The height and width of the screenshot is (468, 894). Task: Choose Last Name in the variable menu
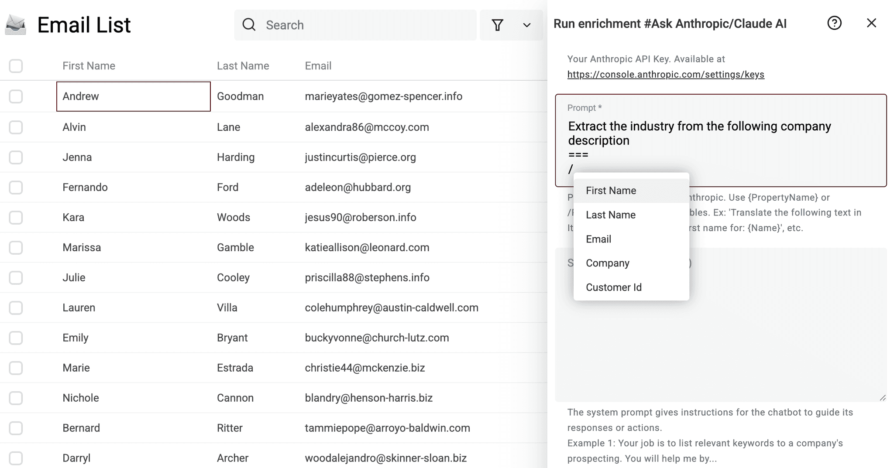pyautogui.click(x=610, y=215)
